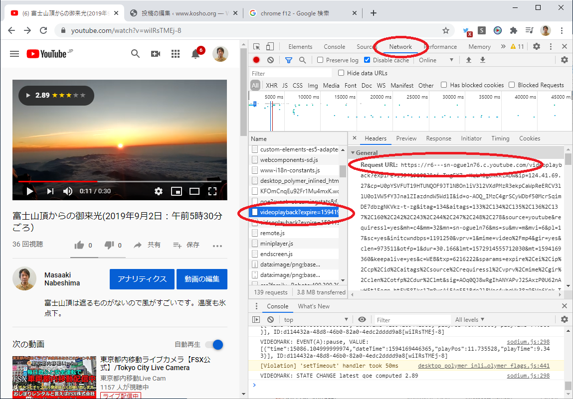Play the video with the play button
Viewport: 573px width, 399px height.
(29, 191)
